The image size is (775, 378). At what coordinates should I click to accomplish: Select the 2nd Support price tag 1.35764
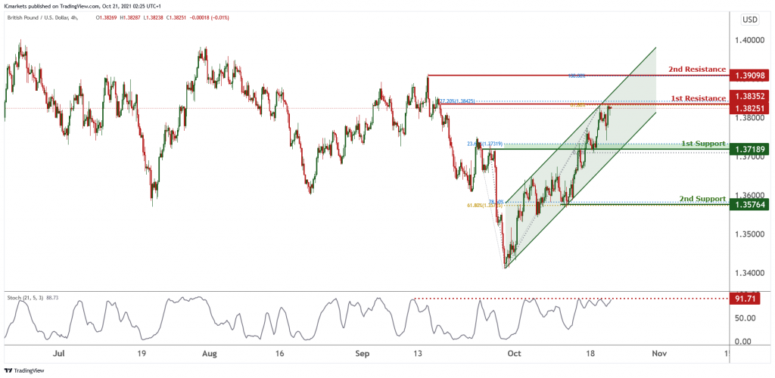[750, 203]
